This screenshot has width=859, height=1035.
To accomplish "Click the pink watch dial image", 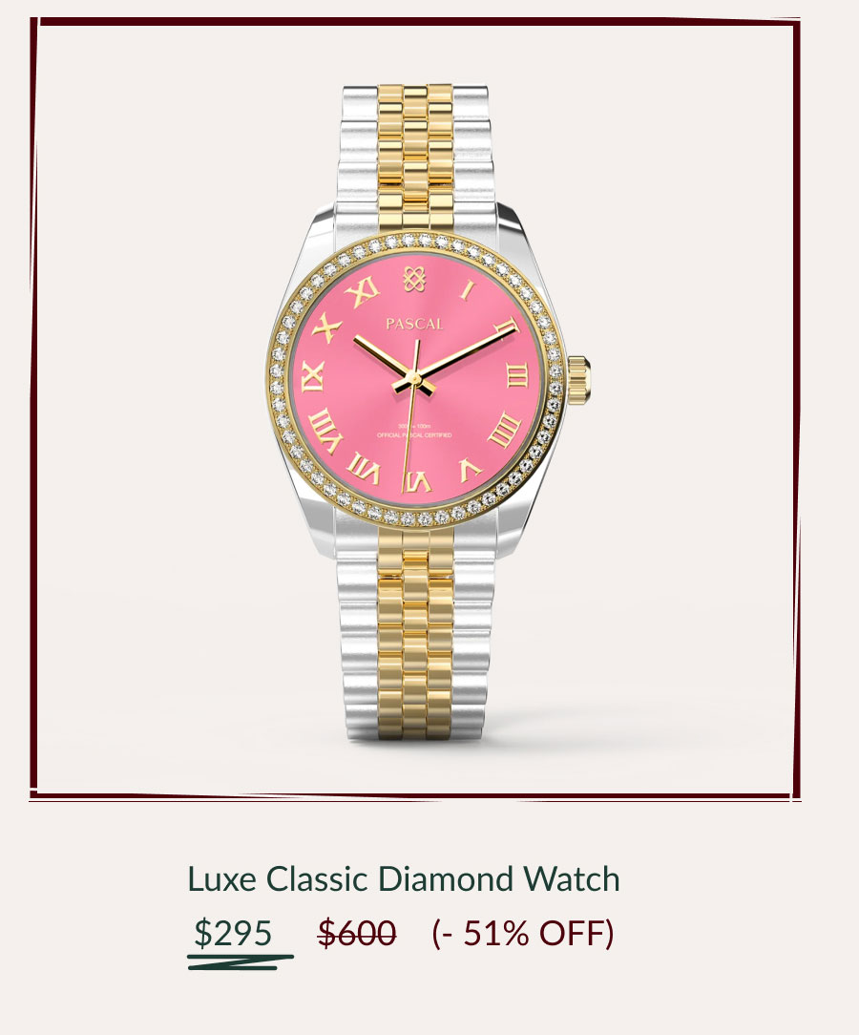I will (x=416, y=380).
